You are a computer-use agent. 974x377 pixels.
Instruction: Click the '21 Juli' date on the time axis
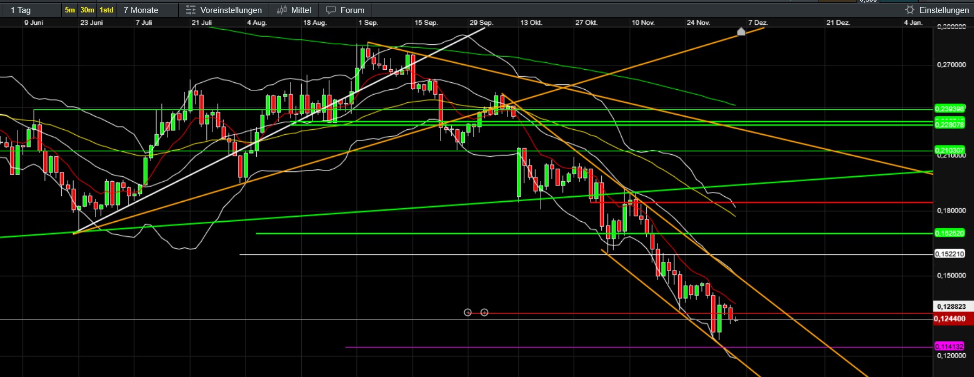(x=202, y=23)
